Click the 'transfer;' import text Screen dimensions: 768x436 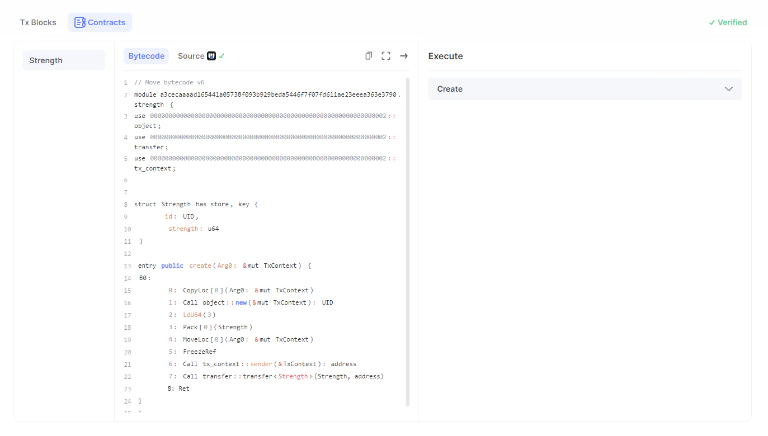pos(151,147)
